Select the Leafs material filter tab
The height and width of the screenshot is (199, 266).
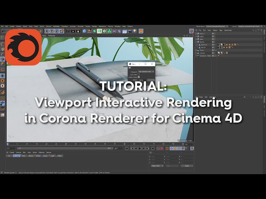[52, 156]
